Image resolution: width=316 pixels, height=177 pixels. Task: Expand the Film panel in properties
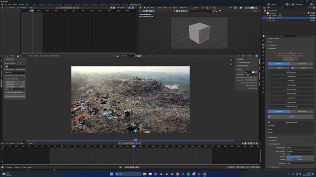coord(270,42)
